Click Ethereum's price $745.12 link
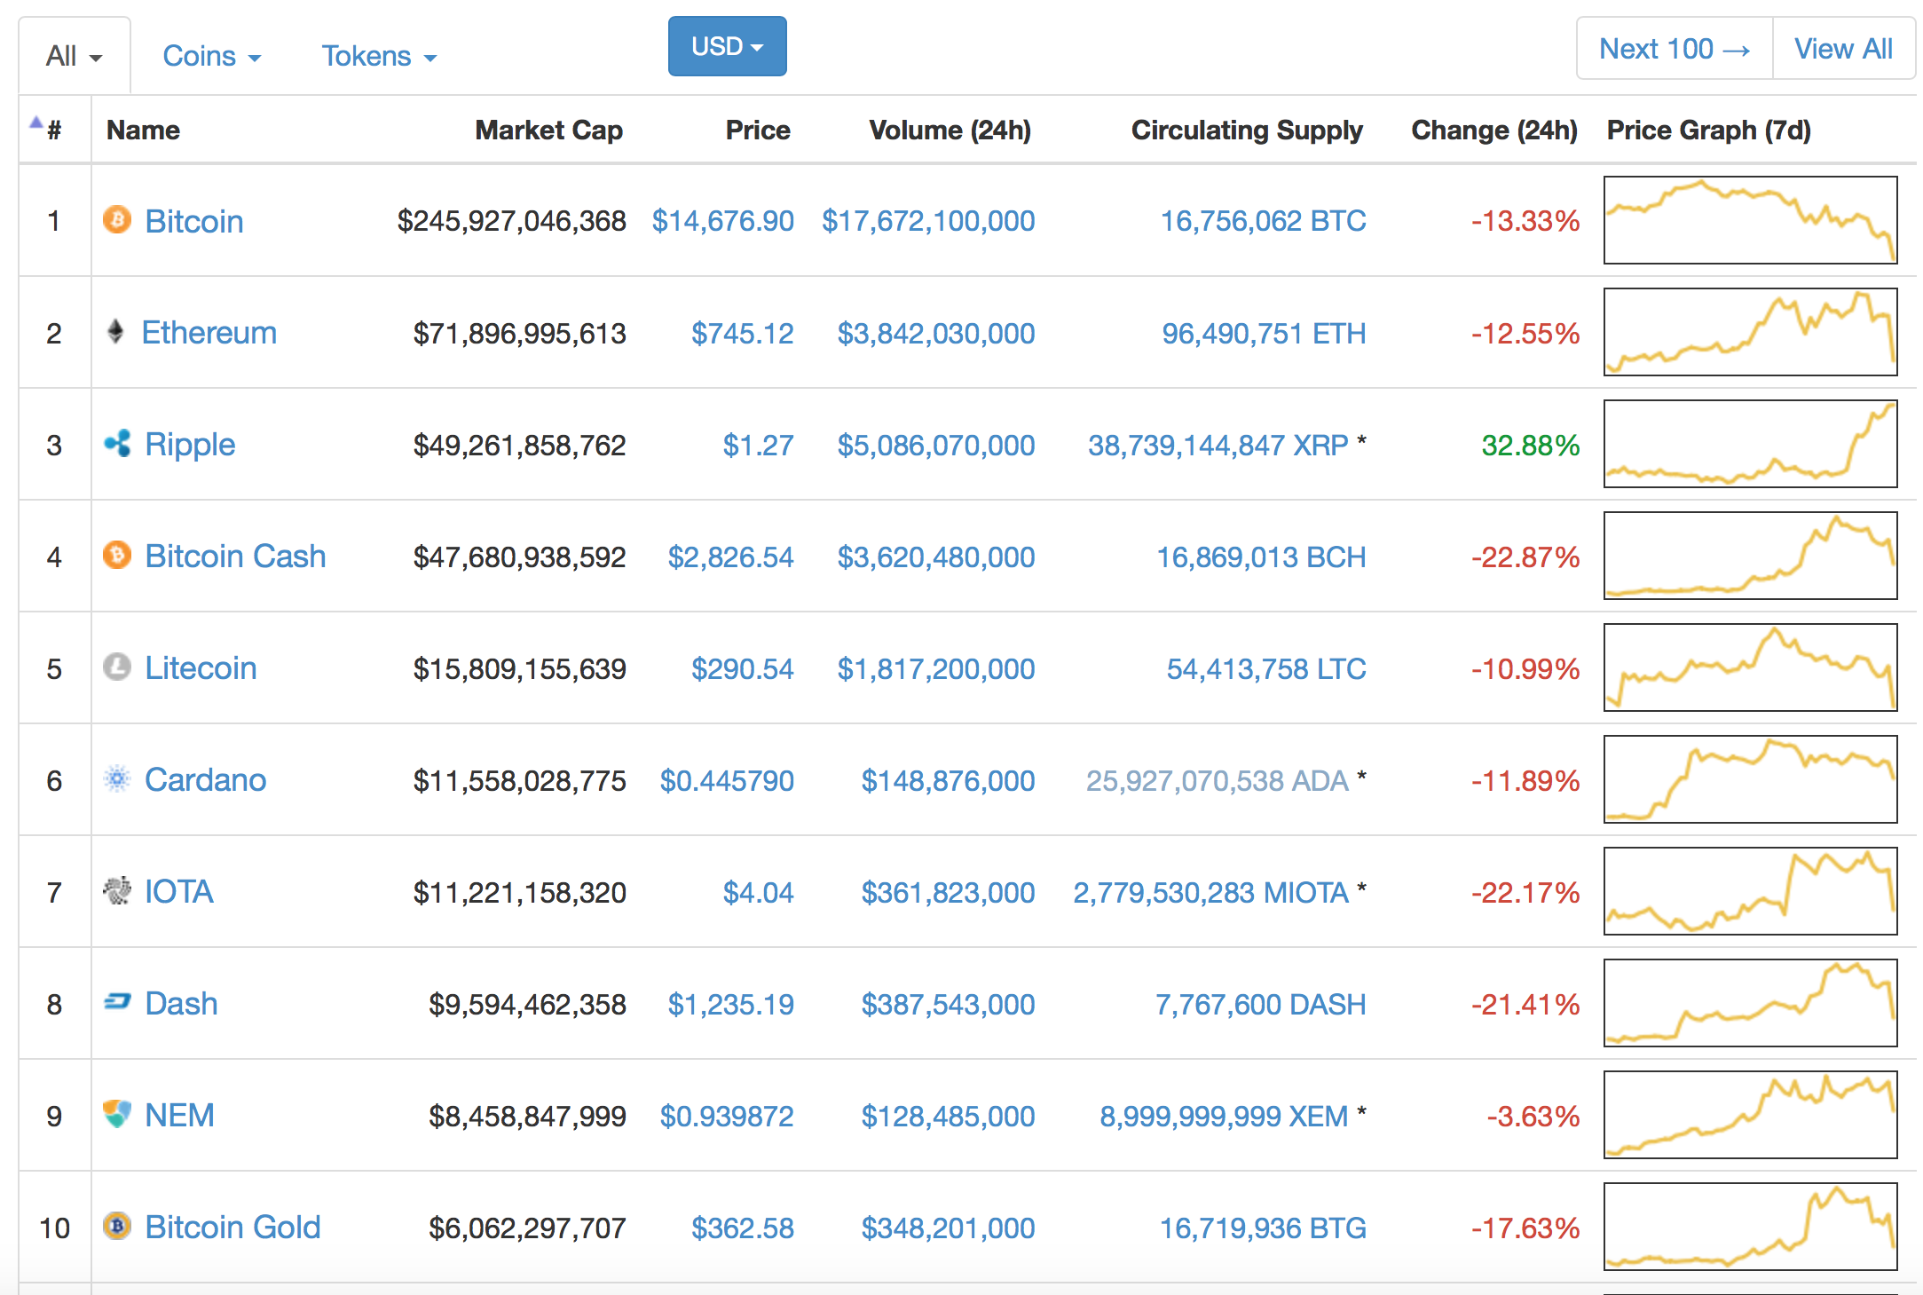The image size is (1923, 1295). point(742,334)
